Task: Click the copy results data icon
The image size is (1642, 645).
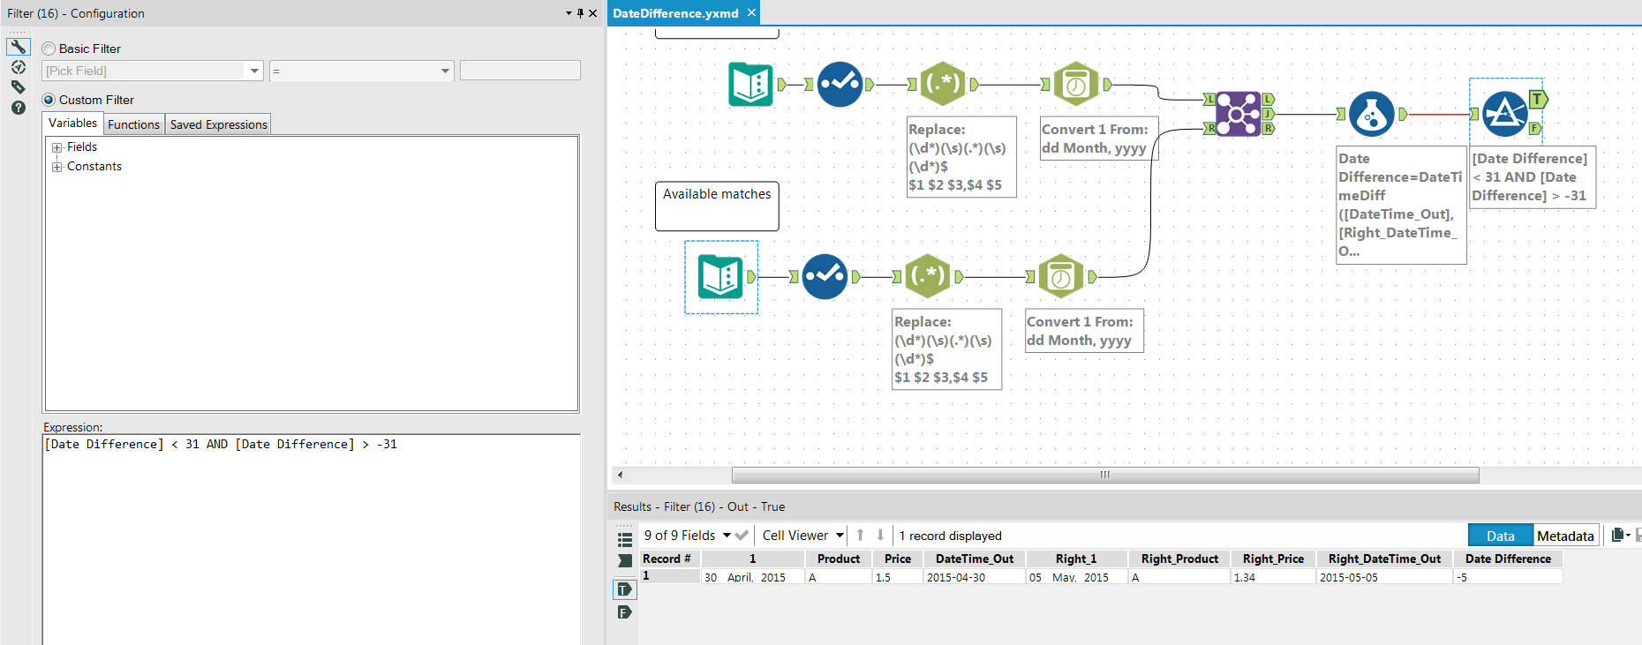Action: tap(1617, 535)
